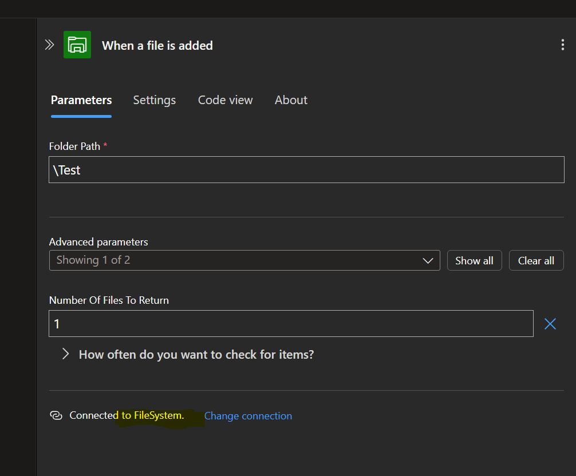Expand the check frequency section chevron
This screenshot has width=576, height=476.
(x=65, y=354)
